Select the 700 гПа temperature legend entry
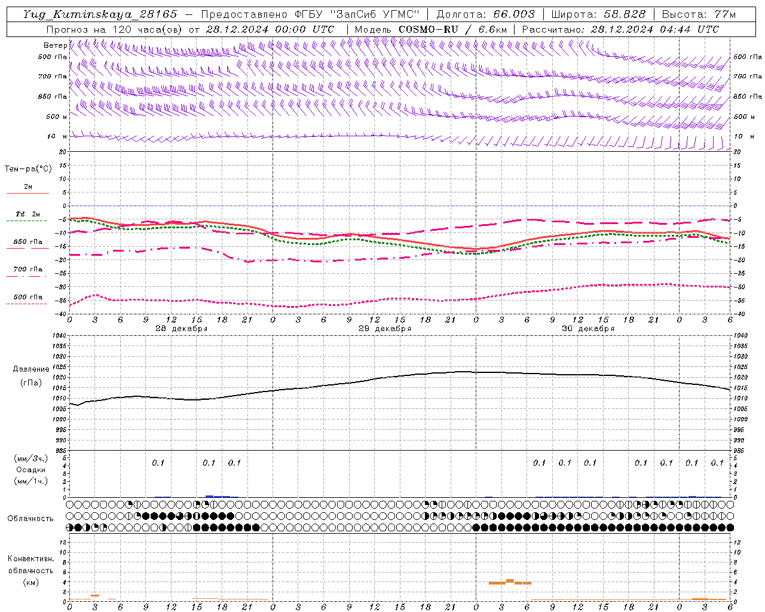765x612 pixels. [28, 270]
